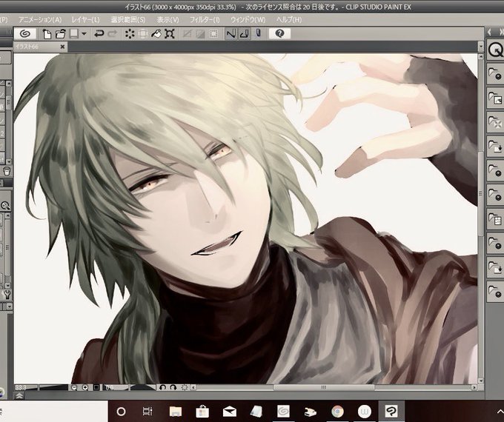Image resolution: width=504 pixels, height=422 pixels.
Task: Open the material folder with cross pattern icon
Action: click(x=496, y=122)
